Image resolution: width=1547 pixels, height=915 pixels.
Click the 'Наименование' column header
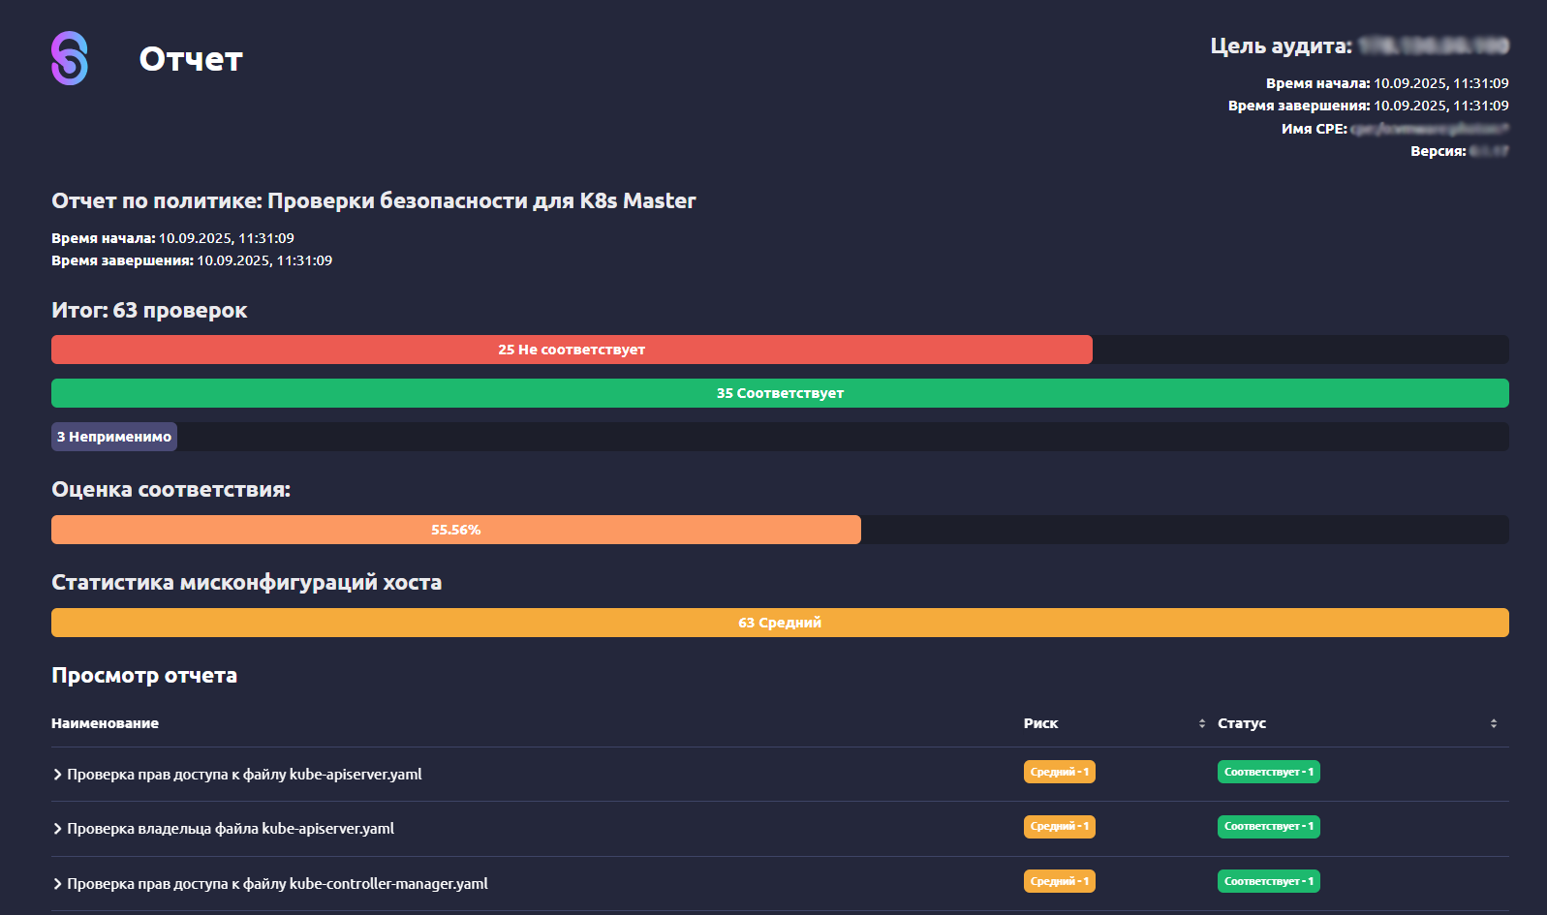[105, 723]
